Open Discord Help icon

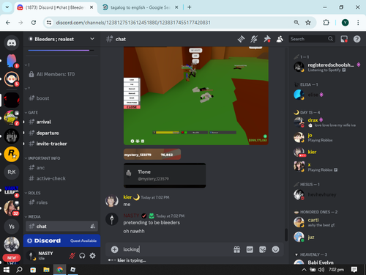pyautogui.click(x=357, y=39)
